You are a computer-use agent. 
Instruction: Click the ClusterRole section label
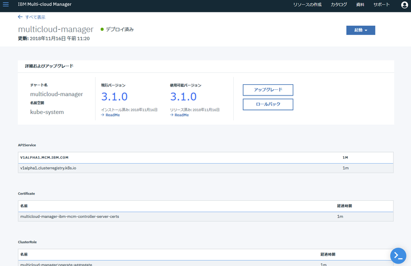click(27, 242)
